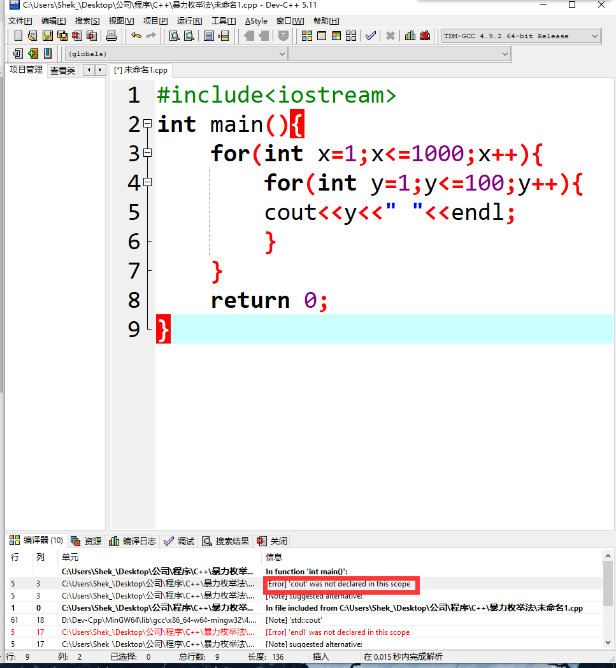Open the 工具[T] menu
The height and width of the screenshot is (668, 616).
[224, 21]
